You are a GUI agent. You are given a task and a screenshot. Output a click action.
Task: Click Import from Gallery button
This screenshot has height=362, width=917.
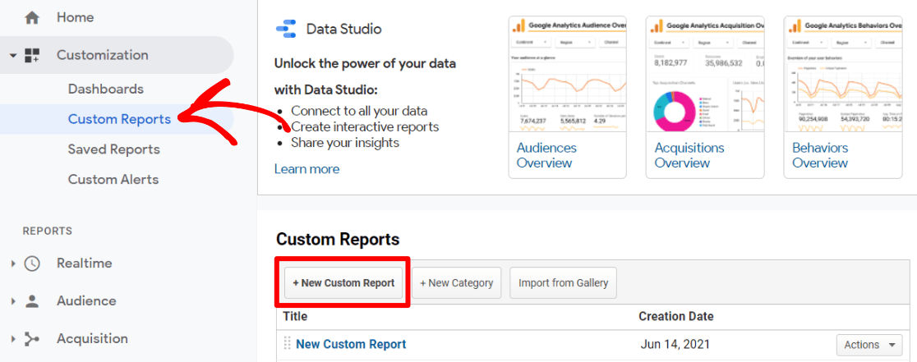563,283
